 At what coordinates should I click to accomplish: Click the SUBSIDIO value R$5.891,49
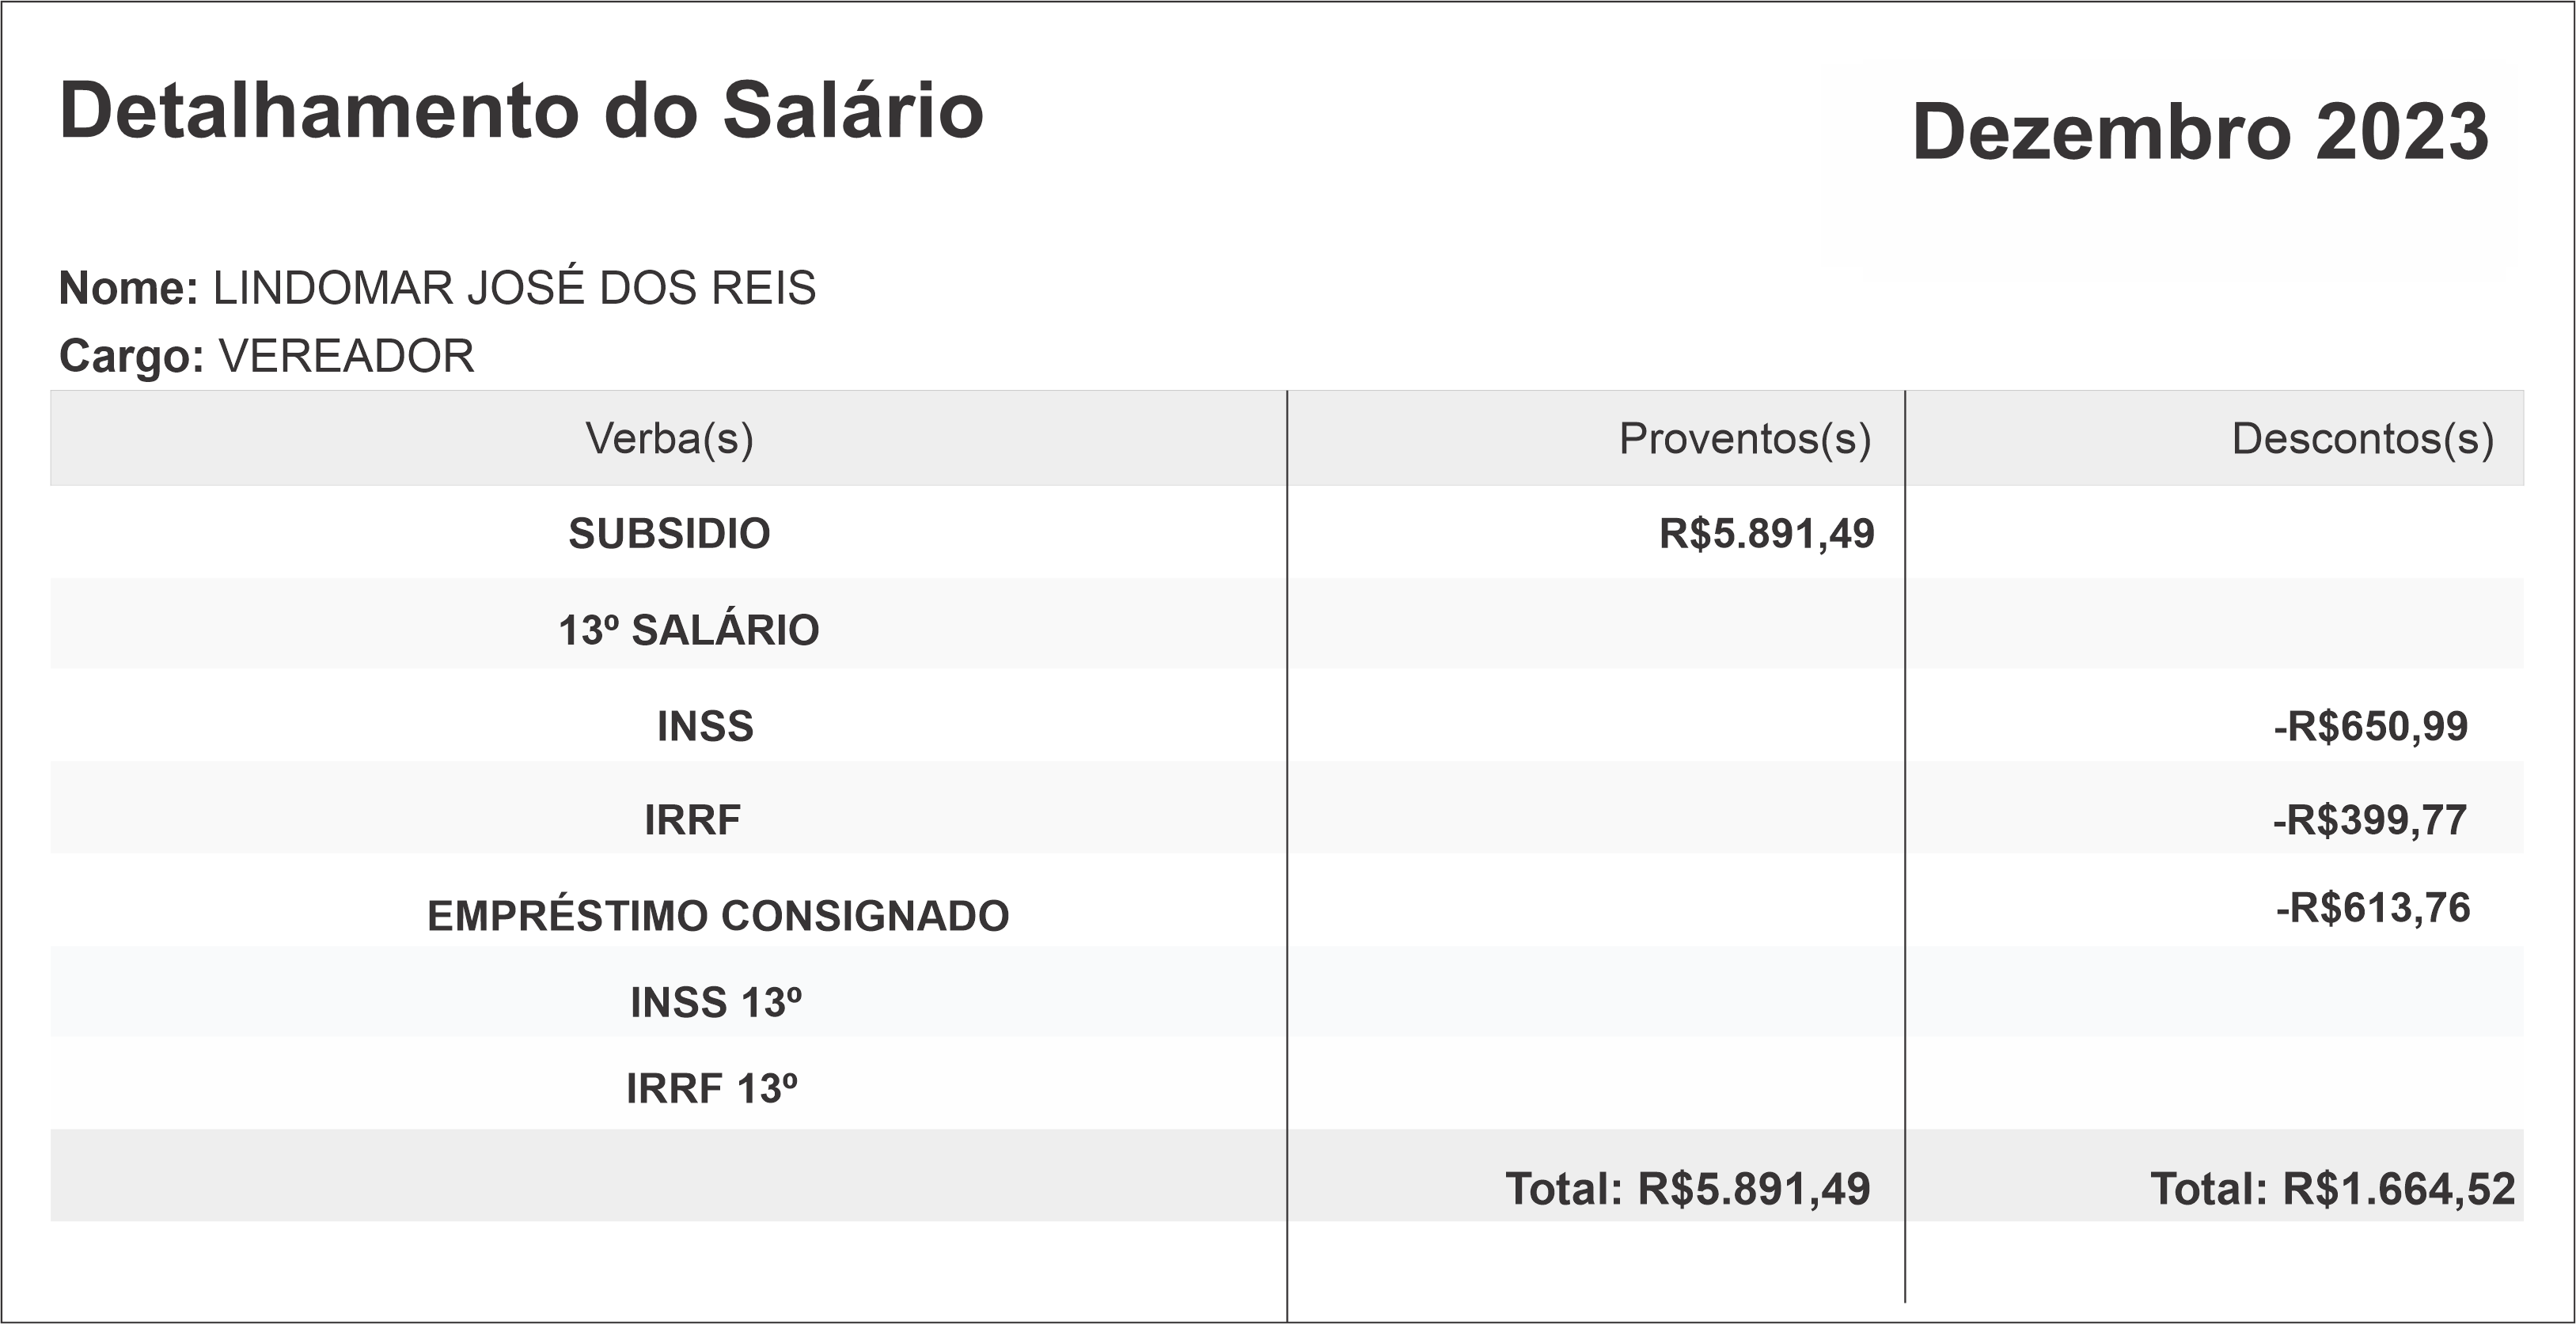coord(1766,534)
